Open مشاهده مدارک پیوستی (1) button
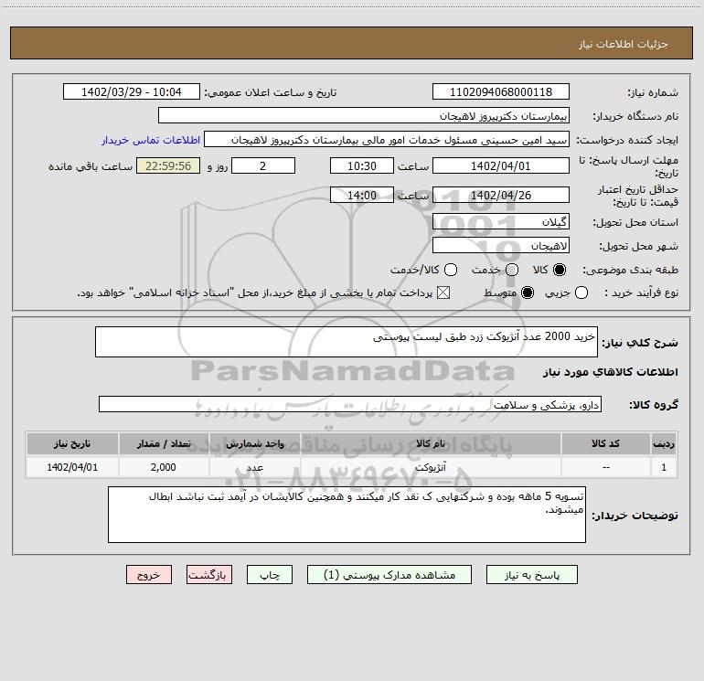 pyautogui.click(x=389, y=575)
